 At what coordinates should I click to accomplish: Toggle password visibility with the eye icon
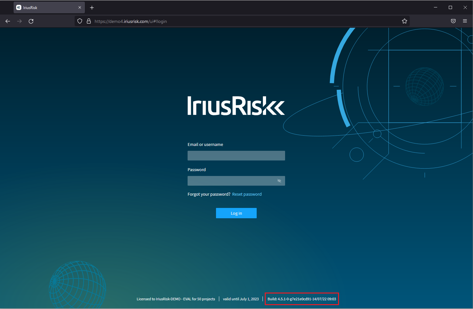tap(279, 181)
